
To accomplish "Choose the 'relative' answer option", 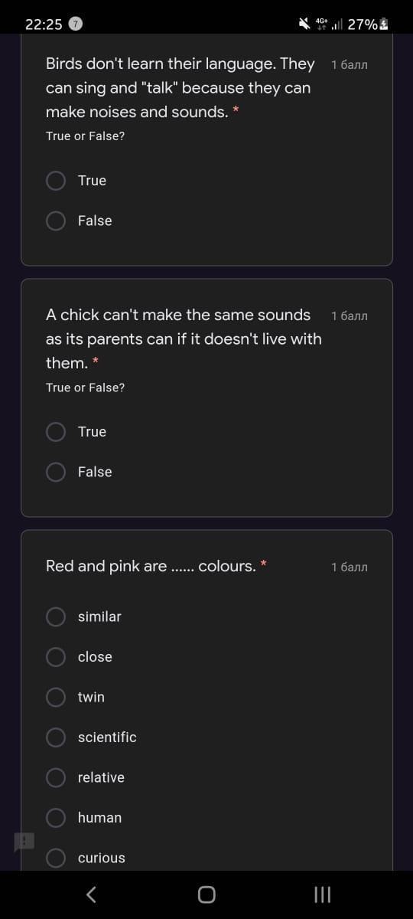I will pyautogui.click(x=85, y=777).
